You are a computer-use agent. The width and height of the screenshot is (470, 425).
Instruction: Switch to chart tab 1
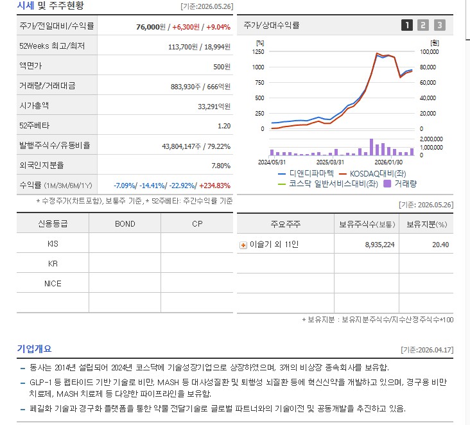point(406,25)
